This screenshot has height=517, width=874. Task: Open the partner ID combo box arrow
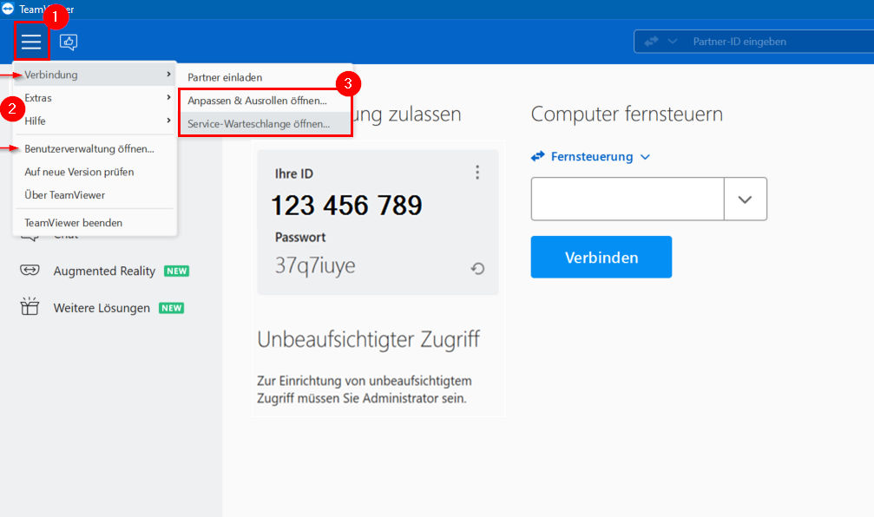click(x=746, y=199)
